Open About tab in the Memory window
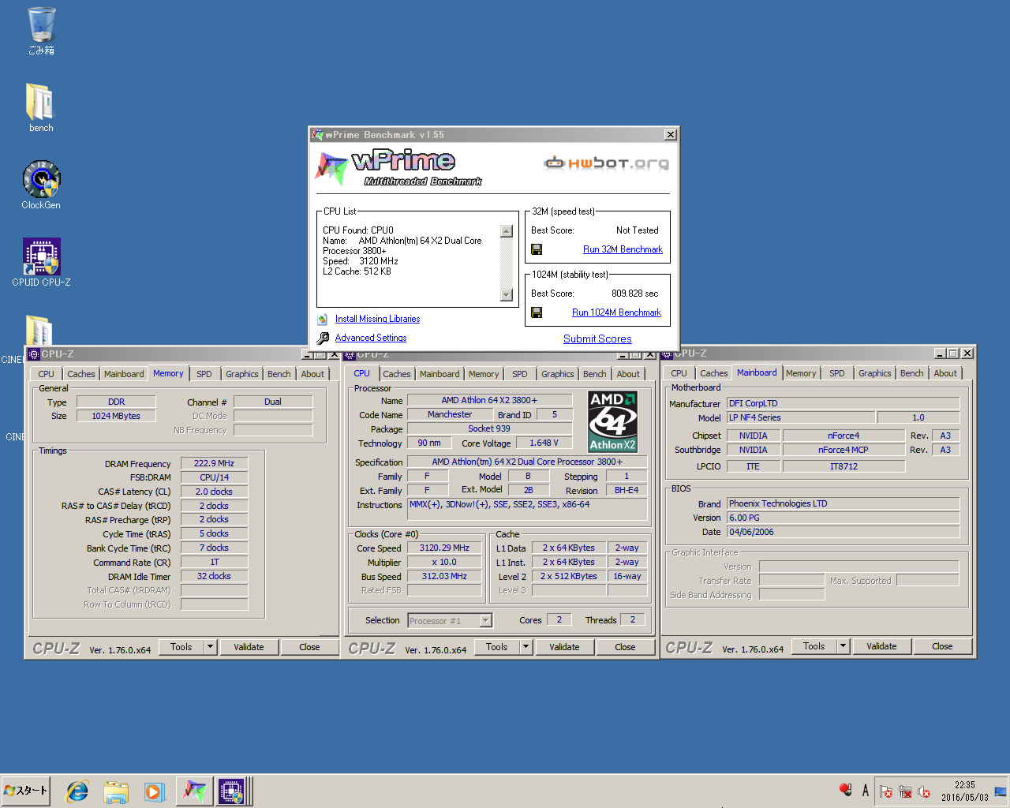This screenshot has width=1010, height=808. coord(312,374)
